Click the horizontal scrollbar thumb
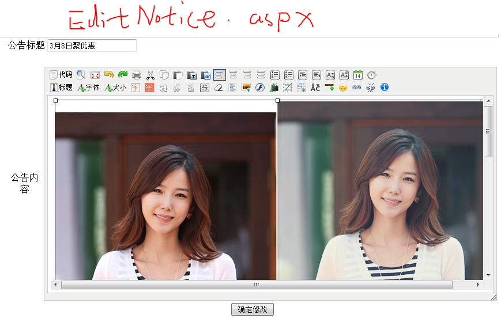501x318 pixels. pyautogui.click(x=257, y=285)
